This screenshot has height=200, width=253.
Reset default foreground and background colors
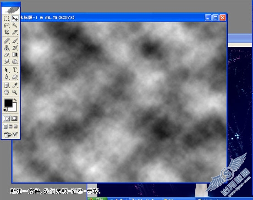5,110
